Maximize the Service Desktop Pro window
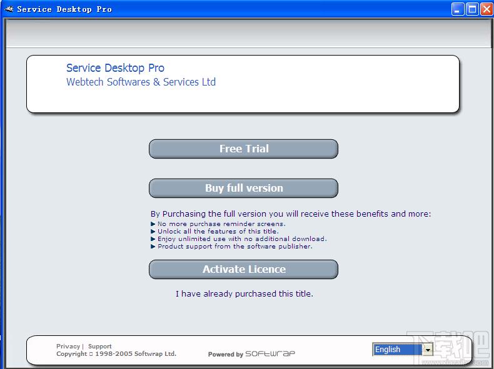494x369 pixels. pyautogui.click(x=472, y=9)
